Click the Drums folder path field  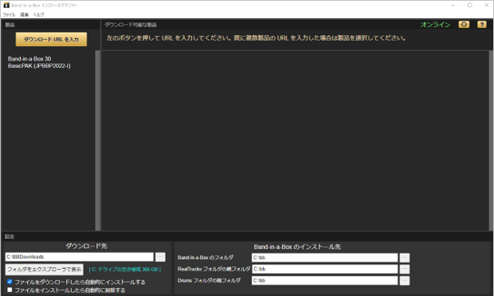coord(325,280)
